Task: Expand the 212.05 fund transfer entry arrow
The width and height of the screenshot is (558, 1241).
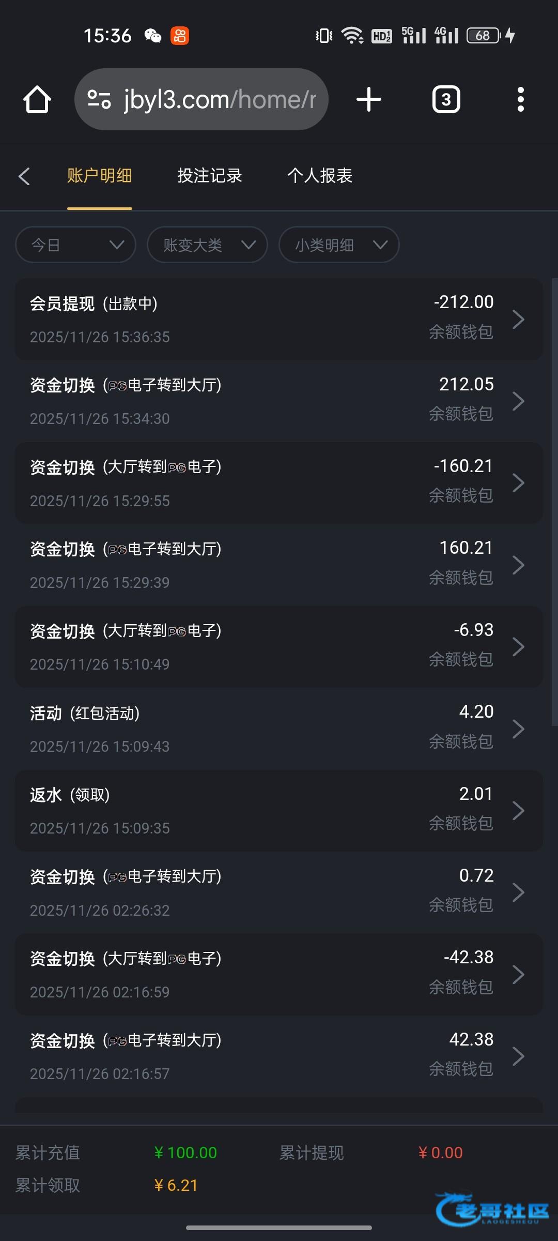Action: [x=518, y=401]
